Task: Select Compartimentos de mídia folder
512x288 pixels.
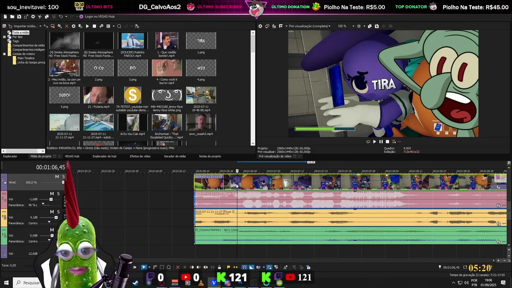Action: click(x=28, y=45)
